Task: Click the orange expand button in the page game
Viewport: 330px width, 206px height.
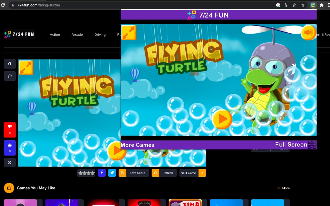Action: pos(26,67)
